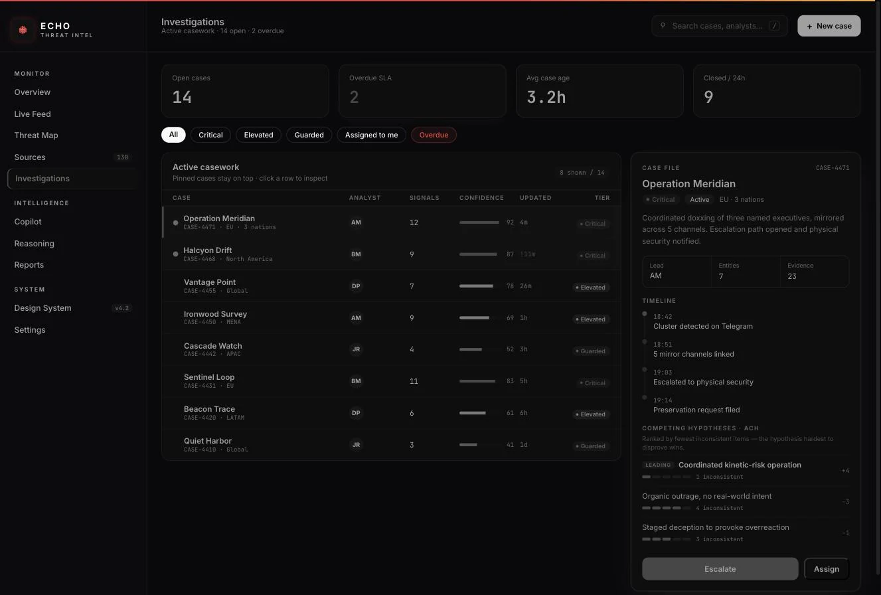Open the Vantage Point case row
The width and height of the screenshot is (881, 595).
[392, 286]
